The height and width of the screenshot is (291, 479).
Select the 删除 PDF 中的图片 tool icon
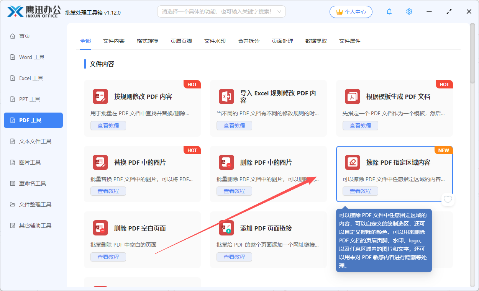226,162
